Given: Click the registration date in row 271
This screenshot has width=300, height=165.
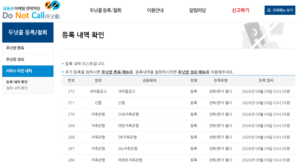Looking at the screenshot, I should pyautogui.click(x=266, y=103).
